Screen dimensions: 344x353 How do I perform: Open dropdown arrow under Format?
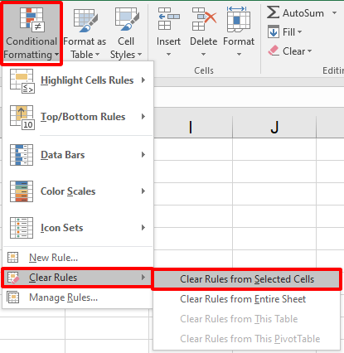pos(239,55)
